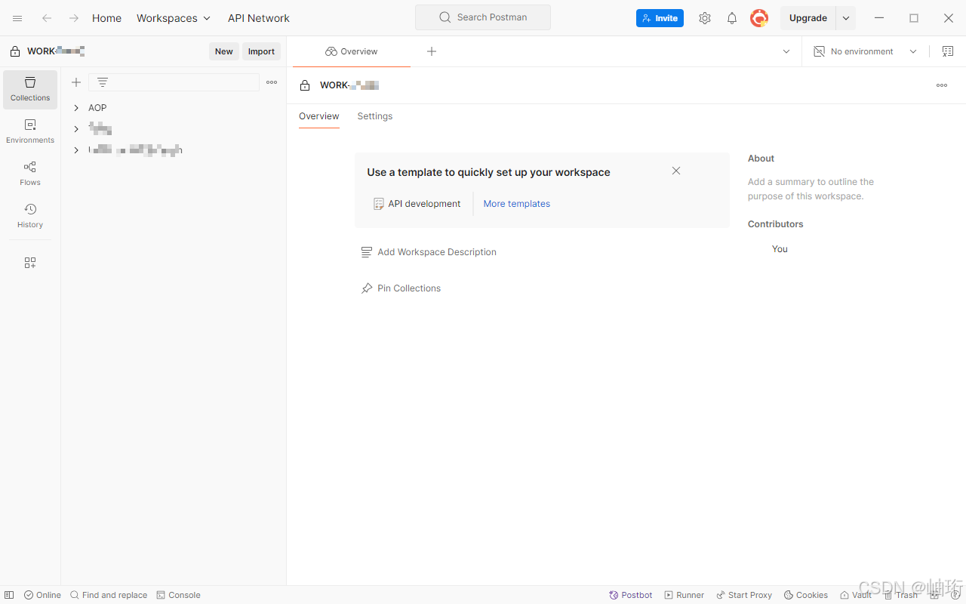Open the Console

tap(178, 595)
